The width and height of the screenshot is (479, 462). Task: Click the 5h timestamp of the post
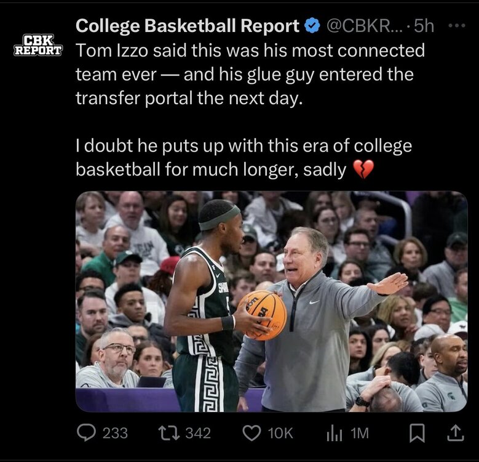pos(424,26)
